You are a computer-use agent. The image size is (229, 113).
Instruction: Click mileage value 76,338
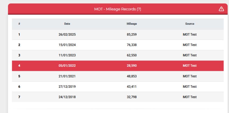click(132, 45)
